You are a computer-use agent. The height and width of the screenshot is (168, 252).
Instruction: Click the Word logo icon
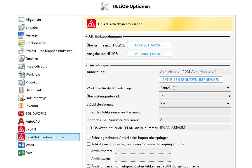point(21,145)
